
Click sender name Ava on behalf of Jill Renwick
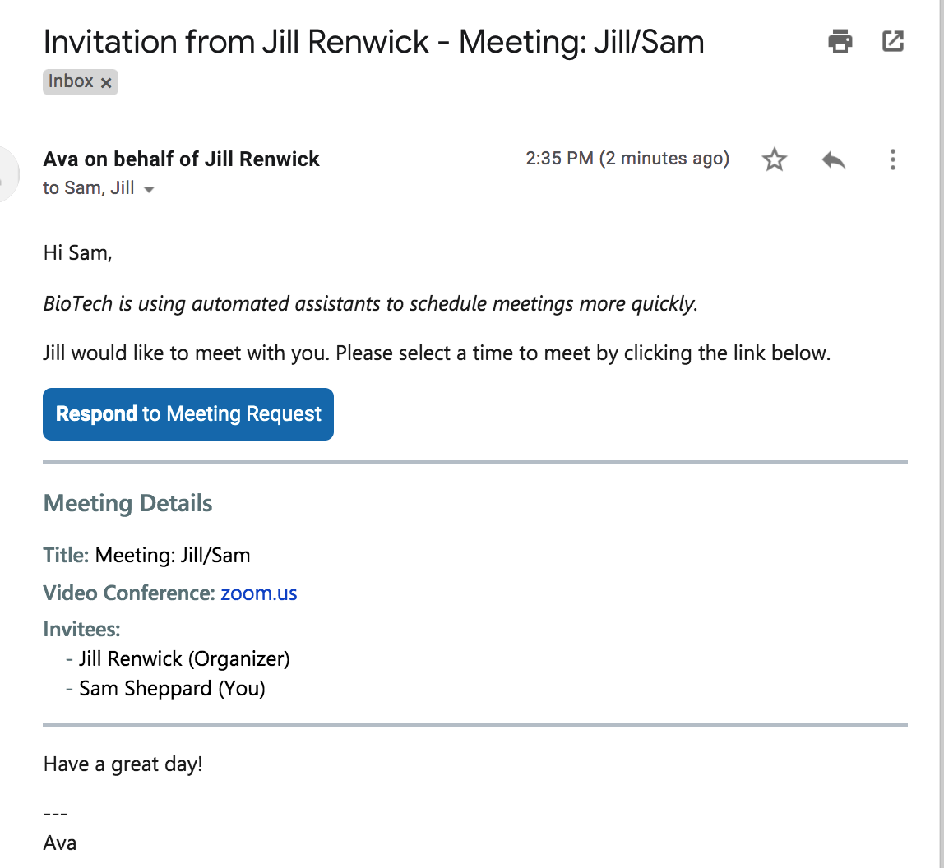coord(181,159)
